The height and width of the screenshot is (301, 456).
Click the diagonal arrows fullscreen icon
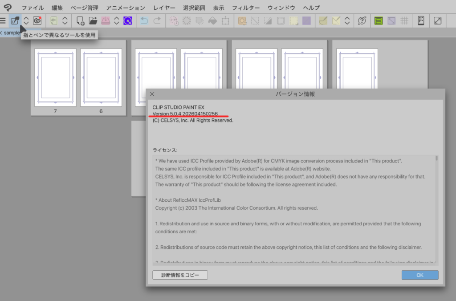click(x=437, y=20)
